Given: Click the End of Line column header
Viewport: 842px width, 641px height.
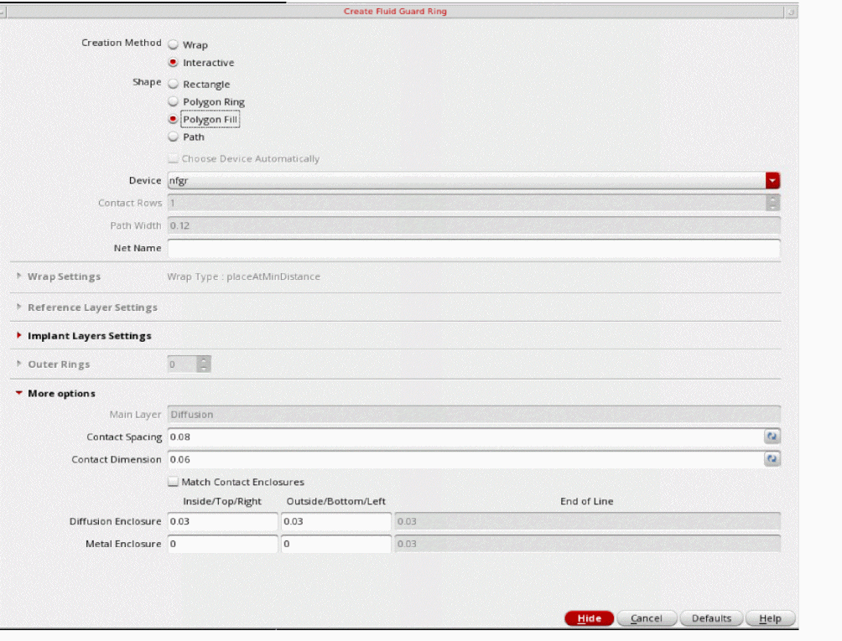Looking at the screenshot, I should click(586, 501).
